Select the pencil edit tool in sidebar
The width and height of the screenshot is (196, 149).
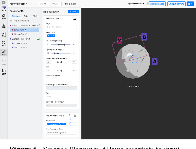coord(4,52)
